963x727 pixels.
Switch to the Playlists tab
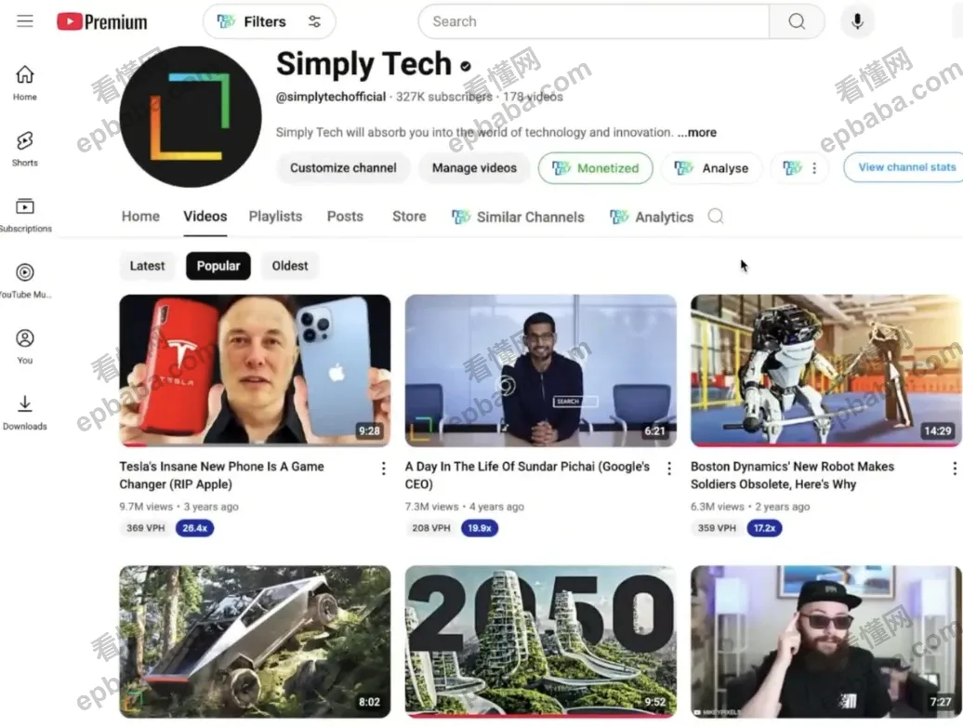tap(275, 216)
